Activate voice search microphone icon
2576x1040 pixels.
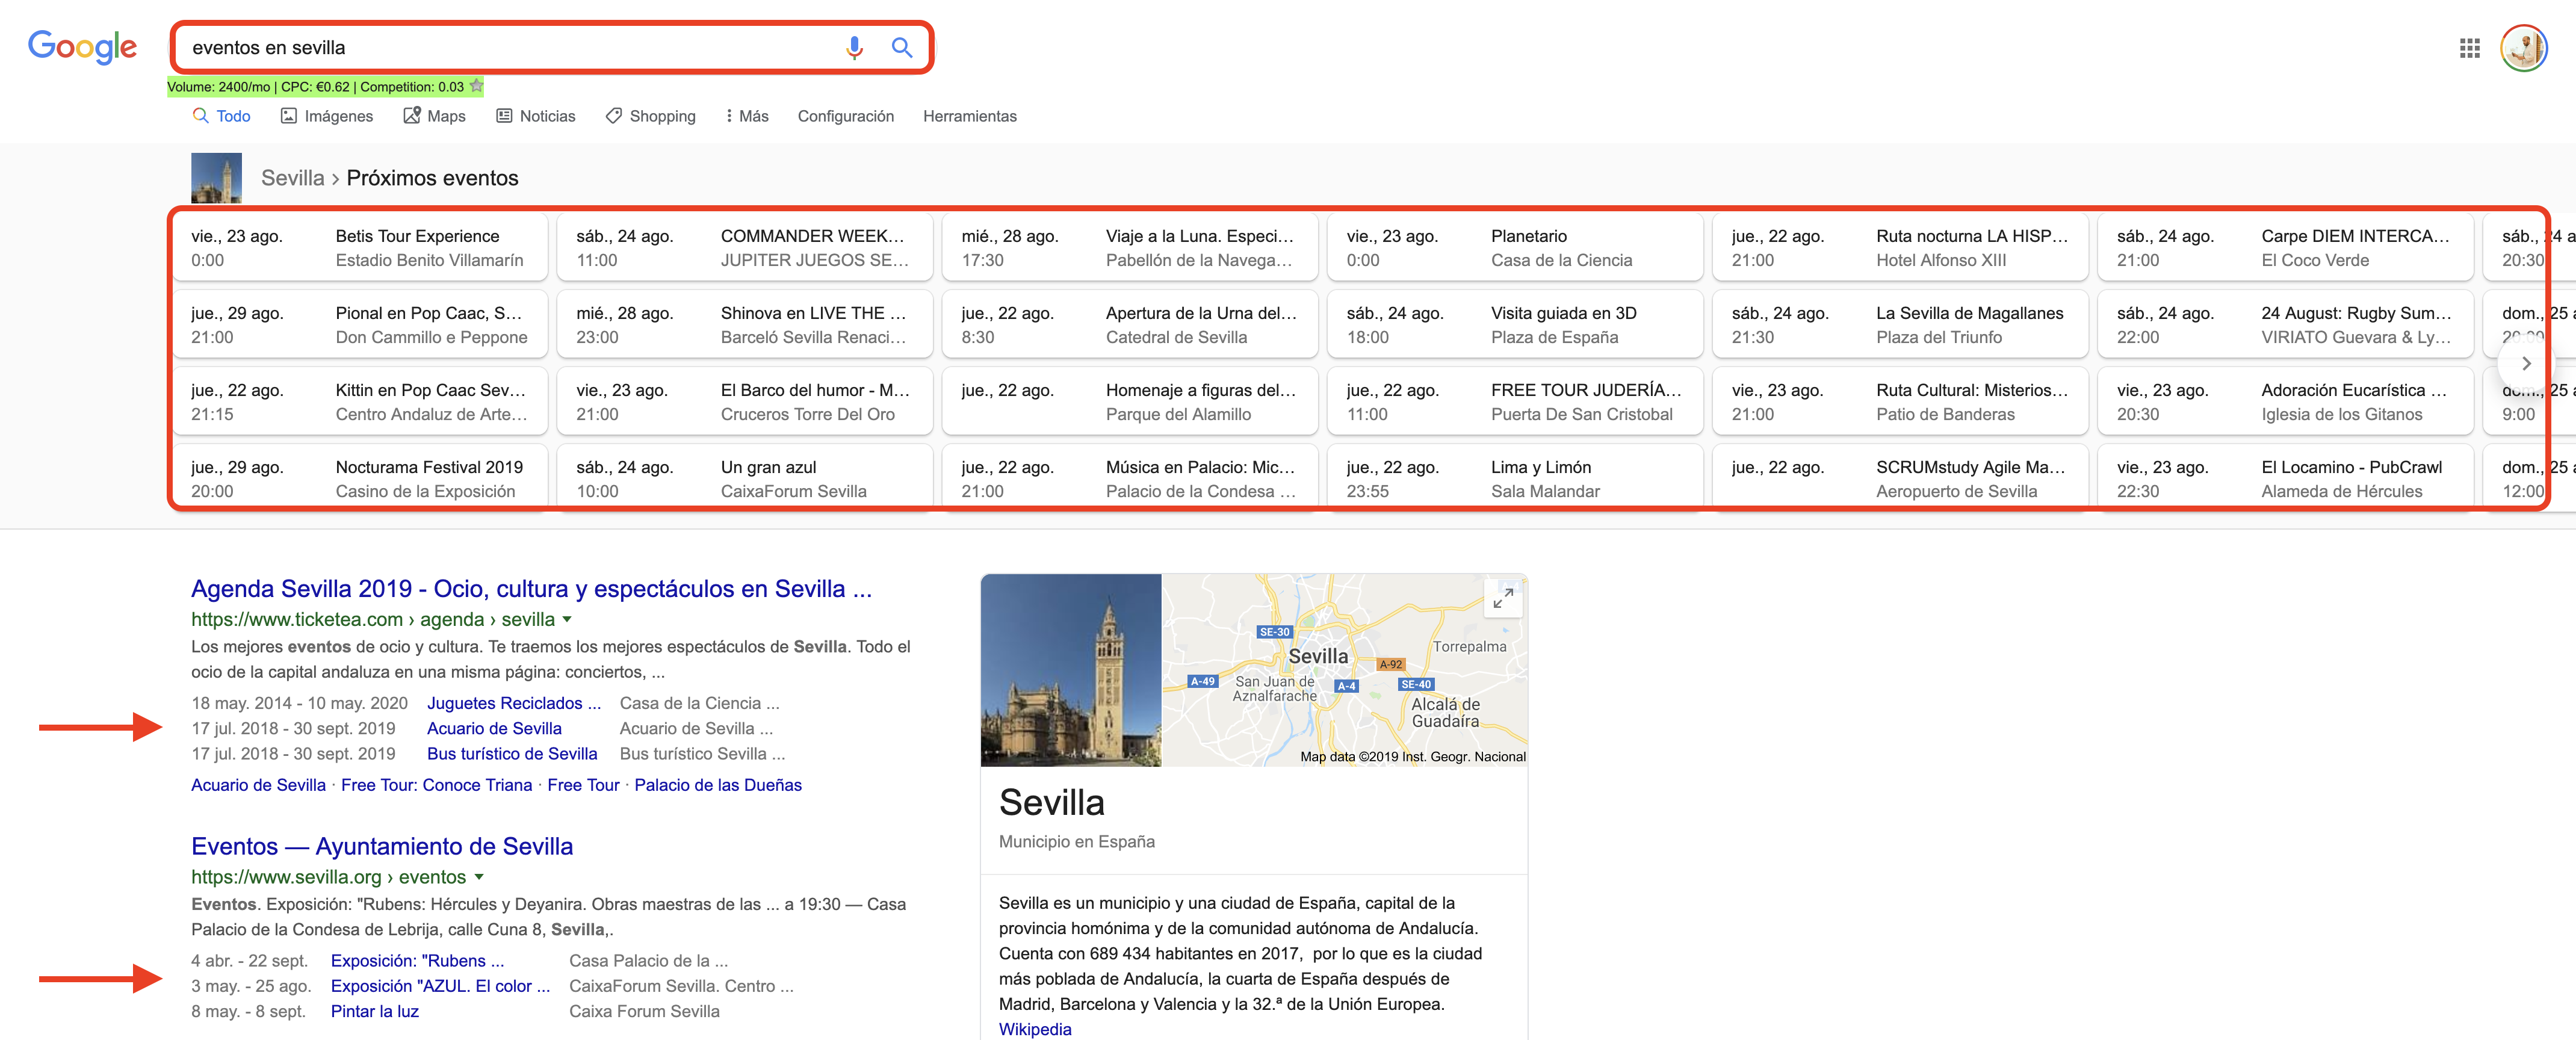(x=854, y=47)
